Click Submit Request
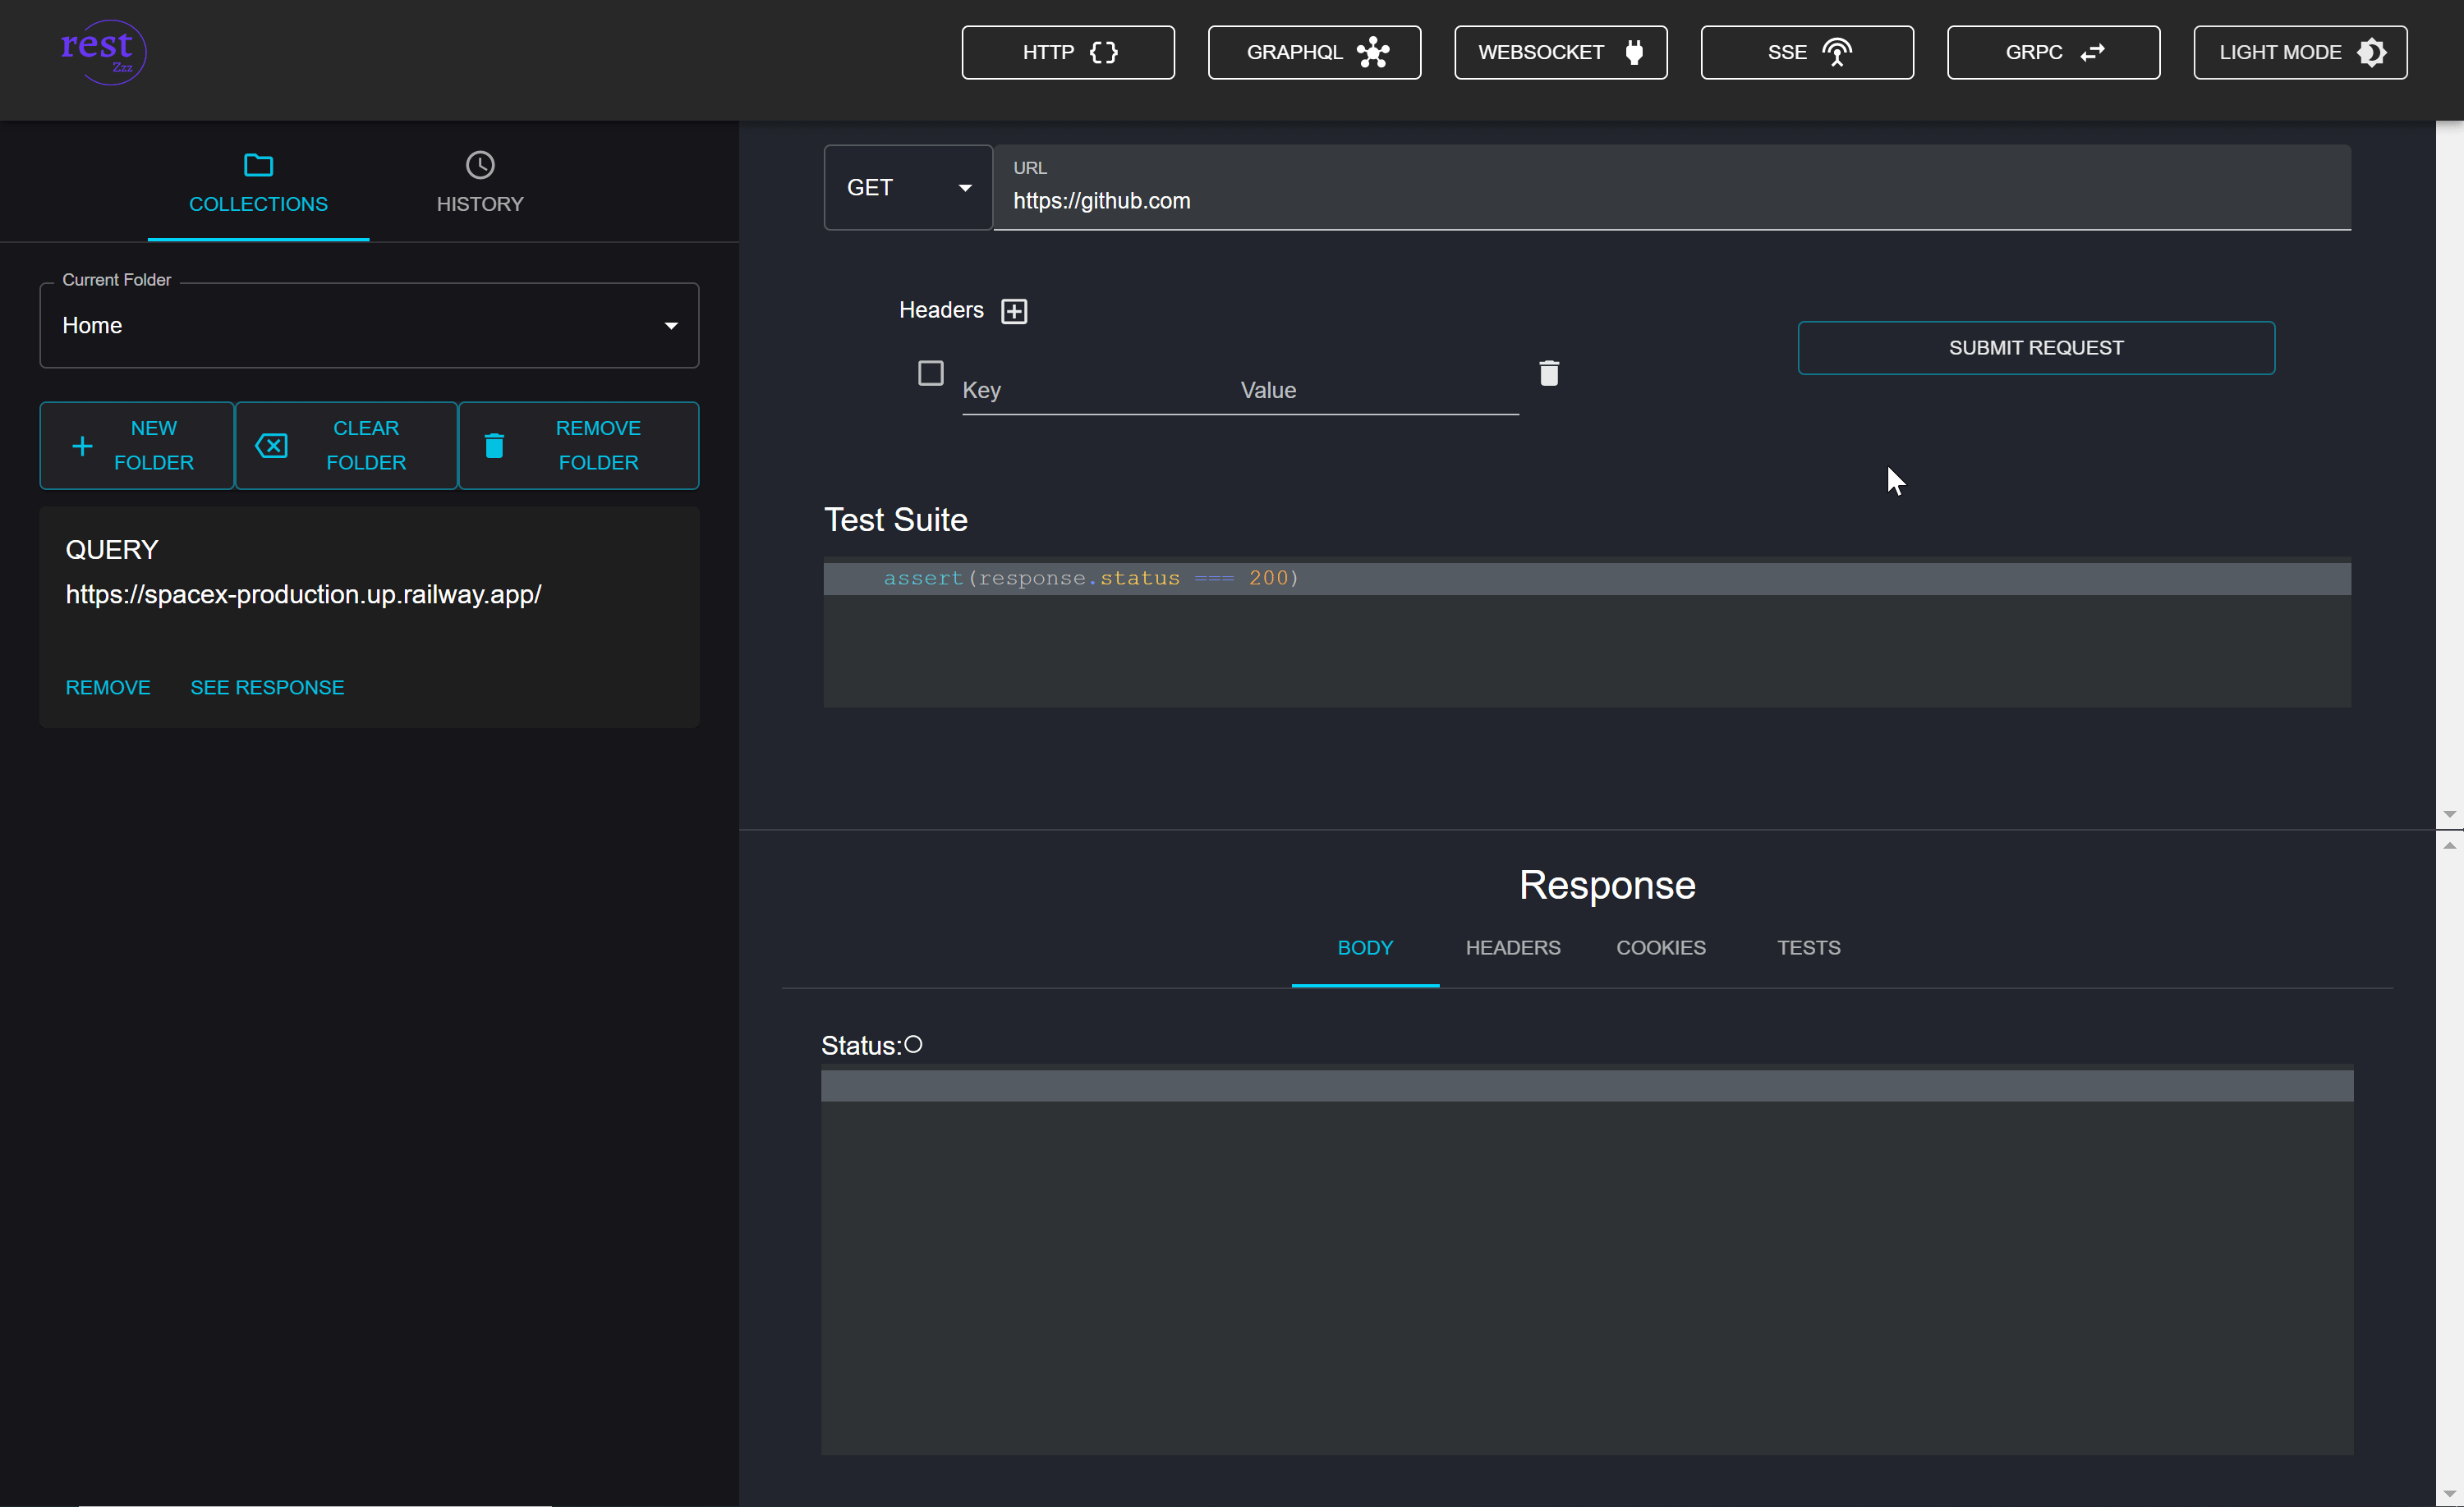The width and height of the screenshot is (2464, 1507). point(2036,346)
